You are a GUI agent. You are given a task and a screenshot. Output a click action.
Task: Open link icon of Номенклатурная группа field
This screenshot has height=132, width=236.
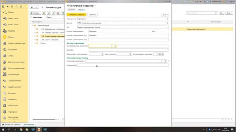pyautogui.click(x=166, y=61)
